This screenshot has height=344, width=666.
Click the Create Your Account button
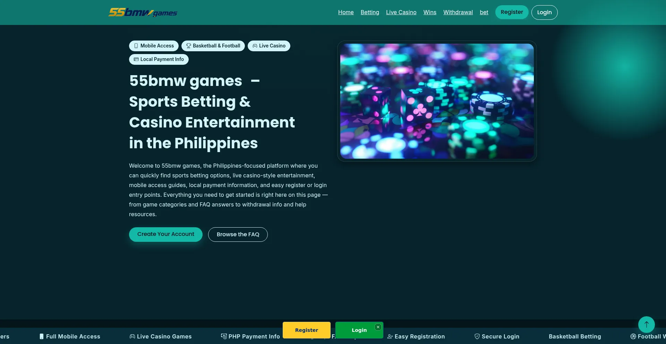166,234
